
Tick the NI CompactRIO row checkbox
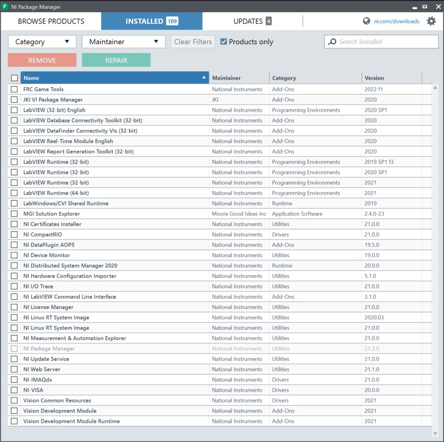(14, 235)
